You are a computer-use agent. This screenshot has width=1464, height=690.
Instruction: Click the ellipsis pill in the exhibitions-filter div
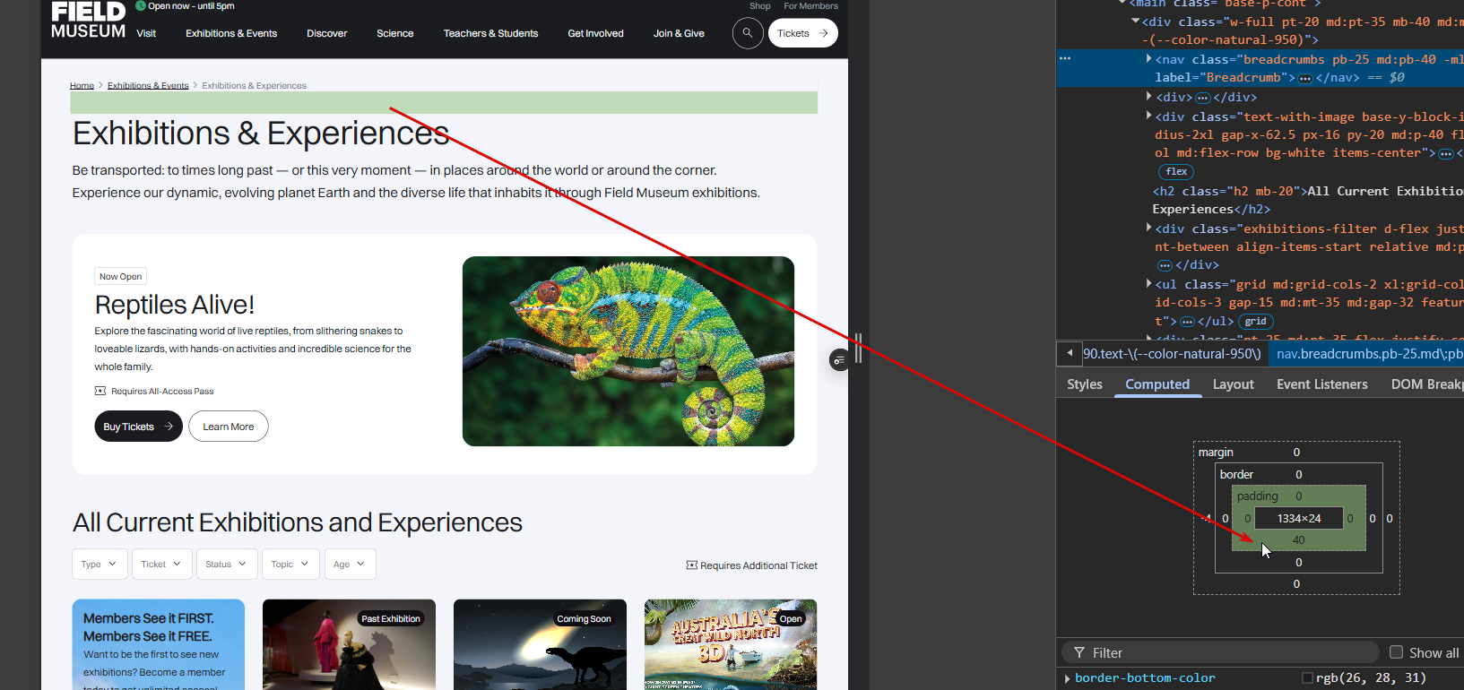[x=1165, y=265]
